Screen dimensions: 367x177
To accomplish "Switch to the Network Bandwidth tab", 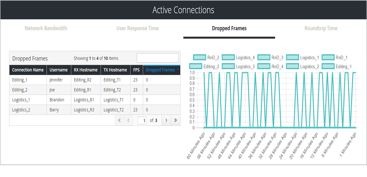I will 46,28.
